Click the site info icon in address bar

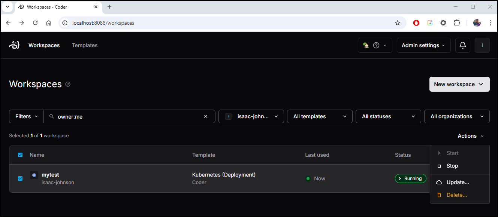point(65,23)
